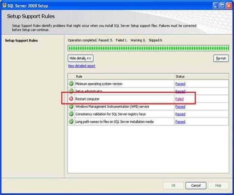This screenshot has width=234, height=195.
Task: Open Passed link for Long path names rule
Action: pos(180,122)
